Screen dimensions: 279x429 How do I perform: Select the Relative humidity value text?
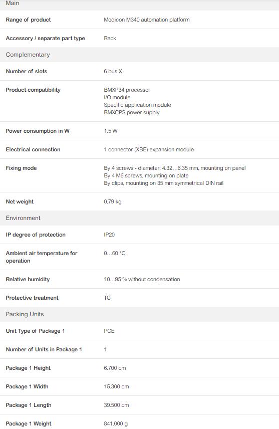pos(142,279)
